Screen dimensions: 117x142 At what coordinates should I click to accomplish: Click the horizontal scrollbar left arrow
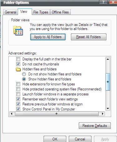tap(12, 114)
